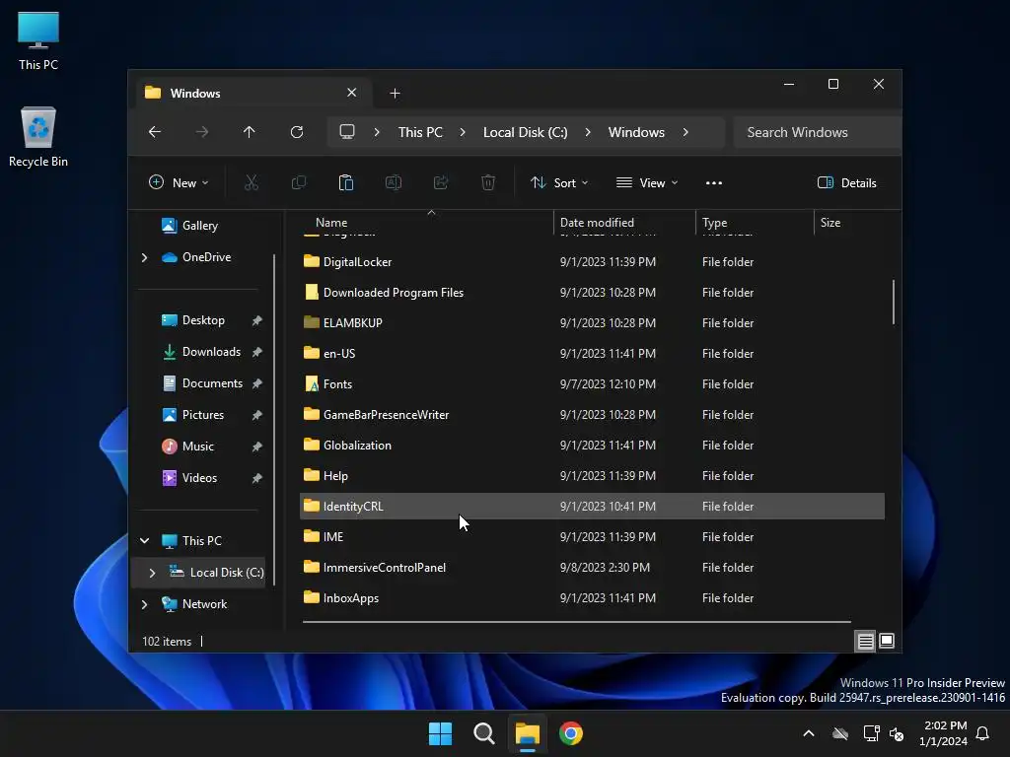
Task: Click the pin next to Music
Action: click(x=257, y=447)
